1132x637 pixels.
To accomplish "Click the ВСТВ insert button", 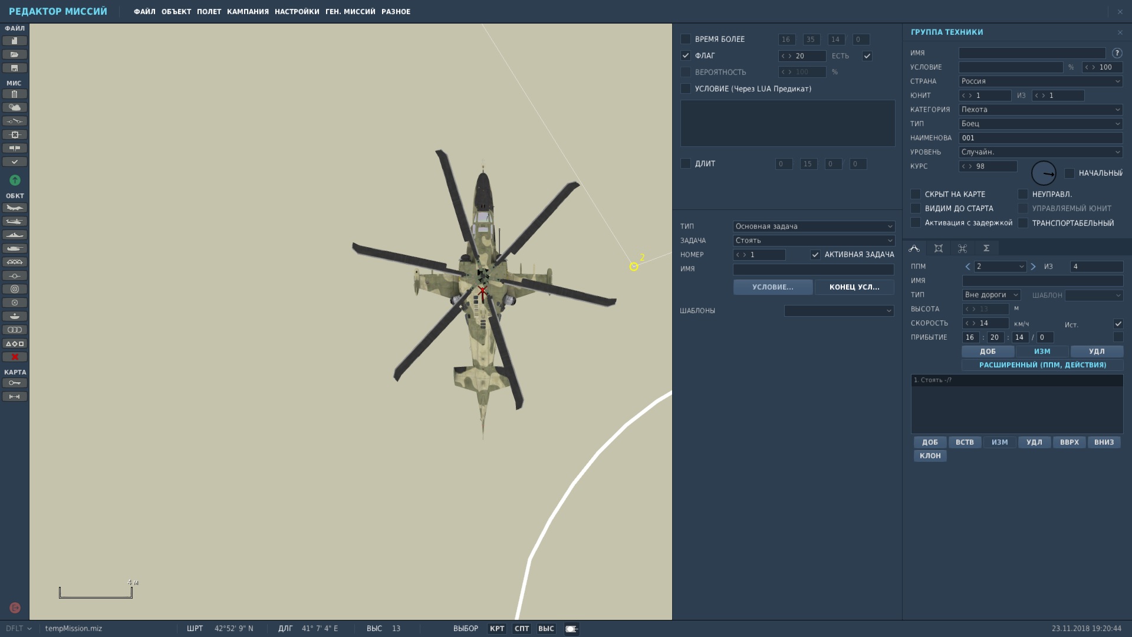I will [965, 442].
